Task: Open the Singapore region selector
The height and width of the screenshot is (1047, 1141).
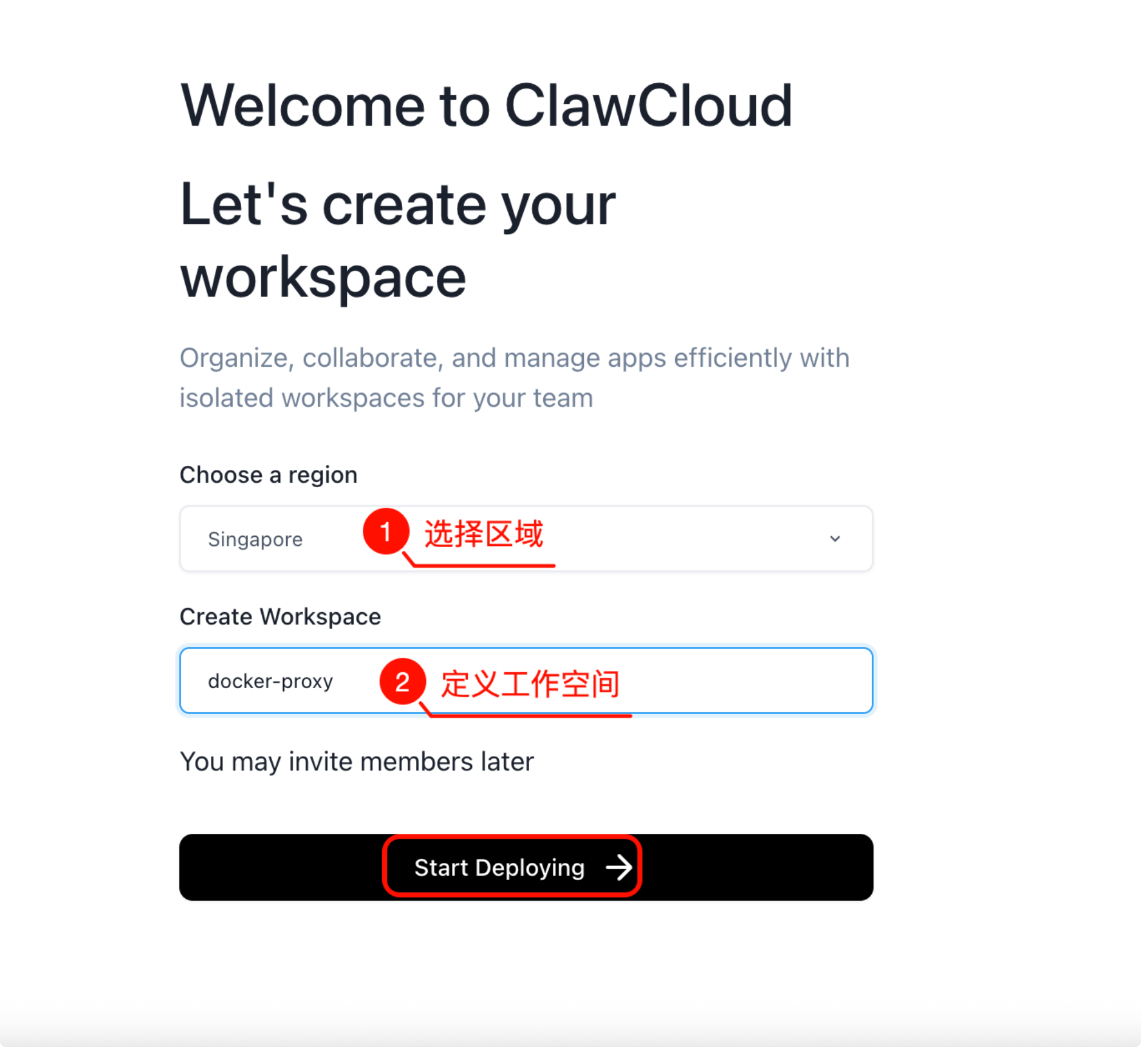Action: point(526,539)
